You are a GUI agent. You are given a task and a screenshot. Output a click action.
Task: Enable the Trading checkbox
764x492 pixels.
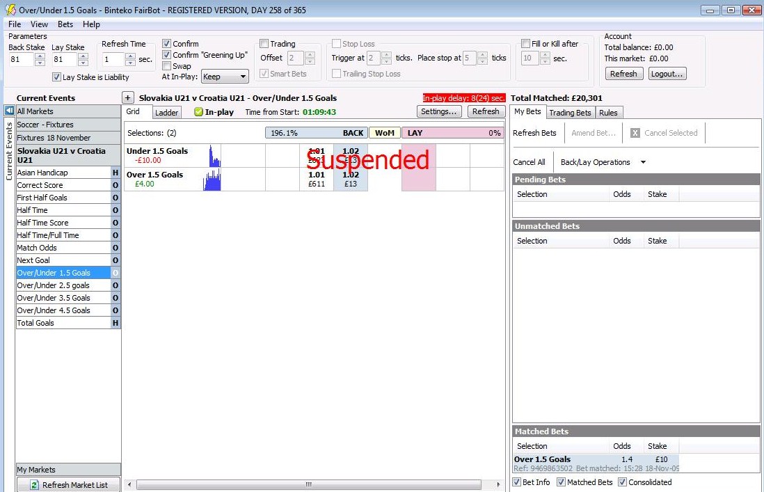(x=264, y=44)
